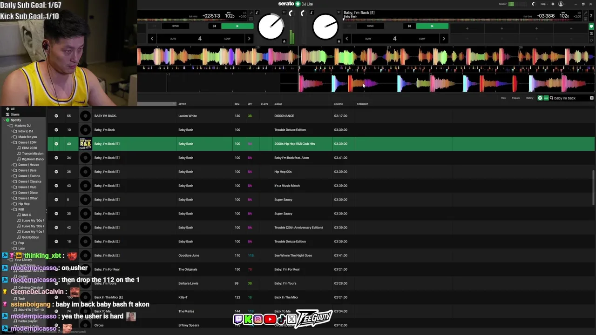Click the right deck platter

(x=325, y=27)
